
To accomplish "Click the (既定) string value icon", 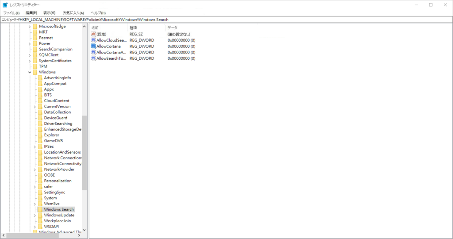I will [93, 34].
